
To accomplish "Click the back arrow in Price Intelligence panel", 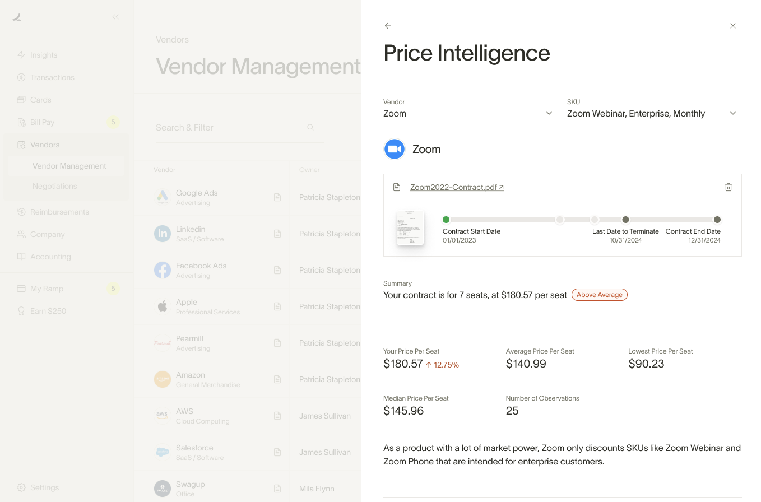I will 388,26.
